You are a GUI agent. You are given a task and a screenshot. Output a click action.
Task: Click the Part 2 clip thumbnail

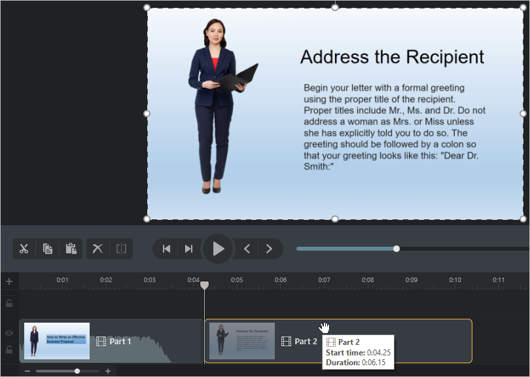coord(242,341)
